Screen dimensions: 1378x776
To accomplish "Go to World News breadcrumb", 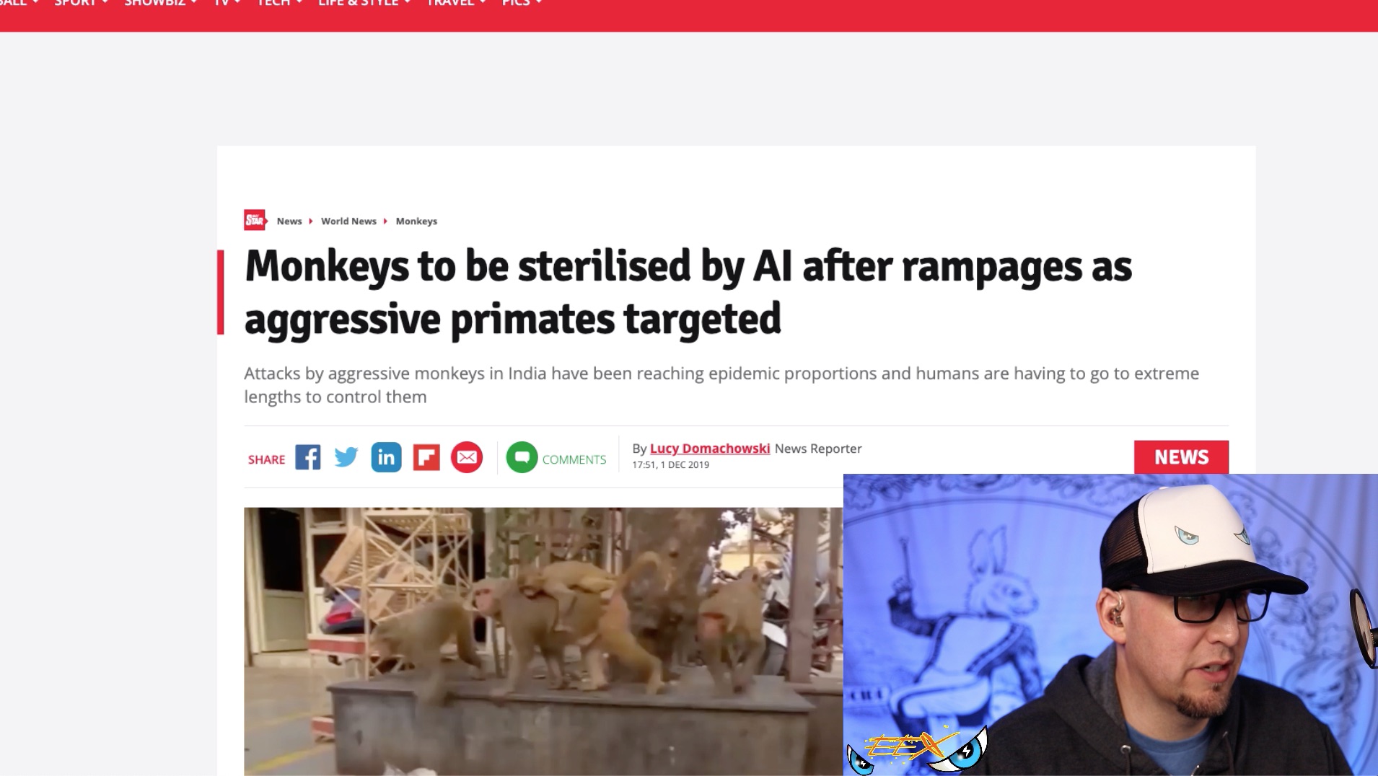I will click(x=348, y=221).
